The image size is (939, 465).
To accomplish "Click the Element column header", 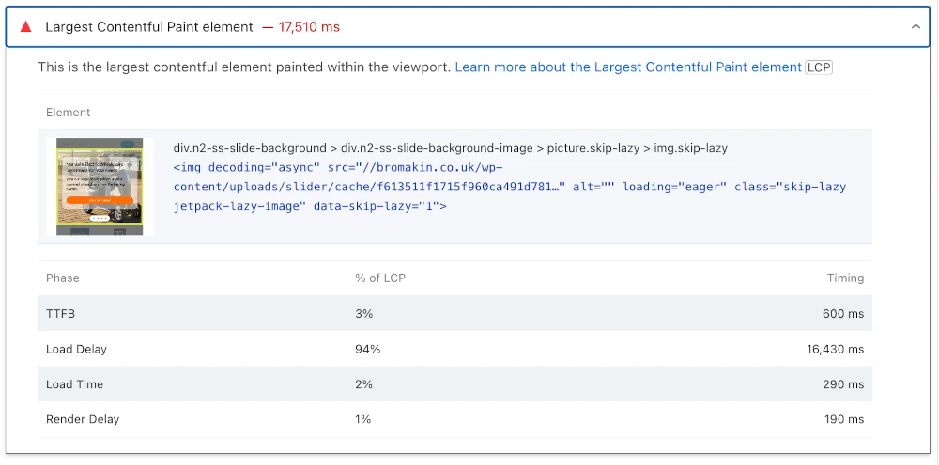I will (69, 112).
